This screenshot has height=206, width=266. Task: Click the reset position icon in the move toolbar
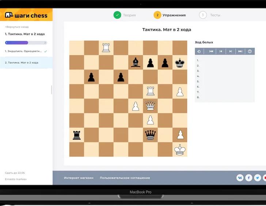click(199, 52)
